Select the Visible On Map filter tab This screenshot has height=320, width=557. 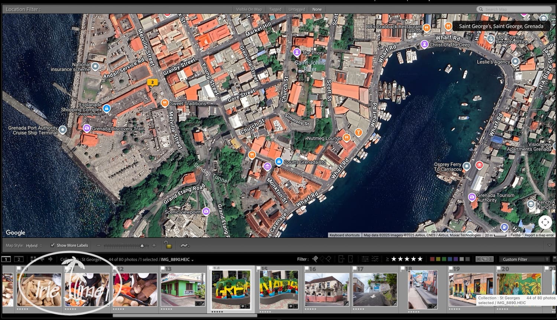point(249,9)
